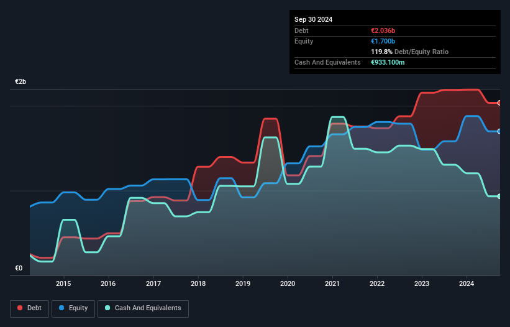Select the red Debt endpoint marker on chart

point(499,103)
